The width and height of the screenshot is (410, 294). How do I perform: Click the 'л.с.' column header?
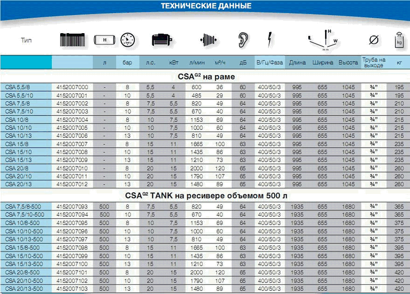[x=151, y=63]
